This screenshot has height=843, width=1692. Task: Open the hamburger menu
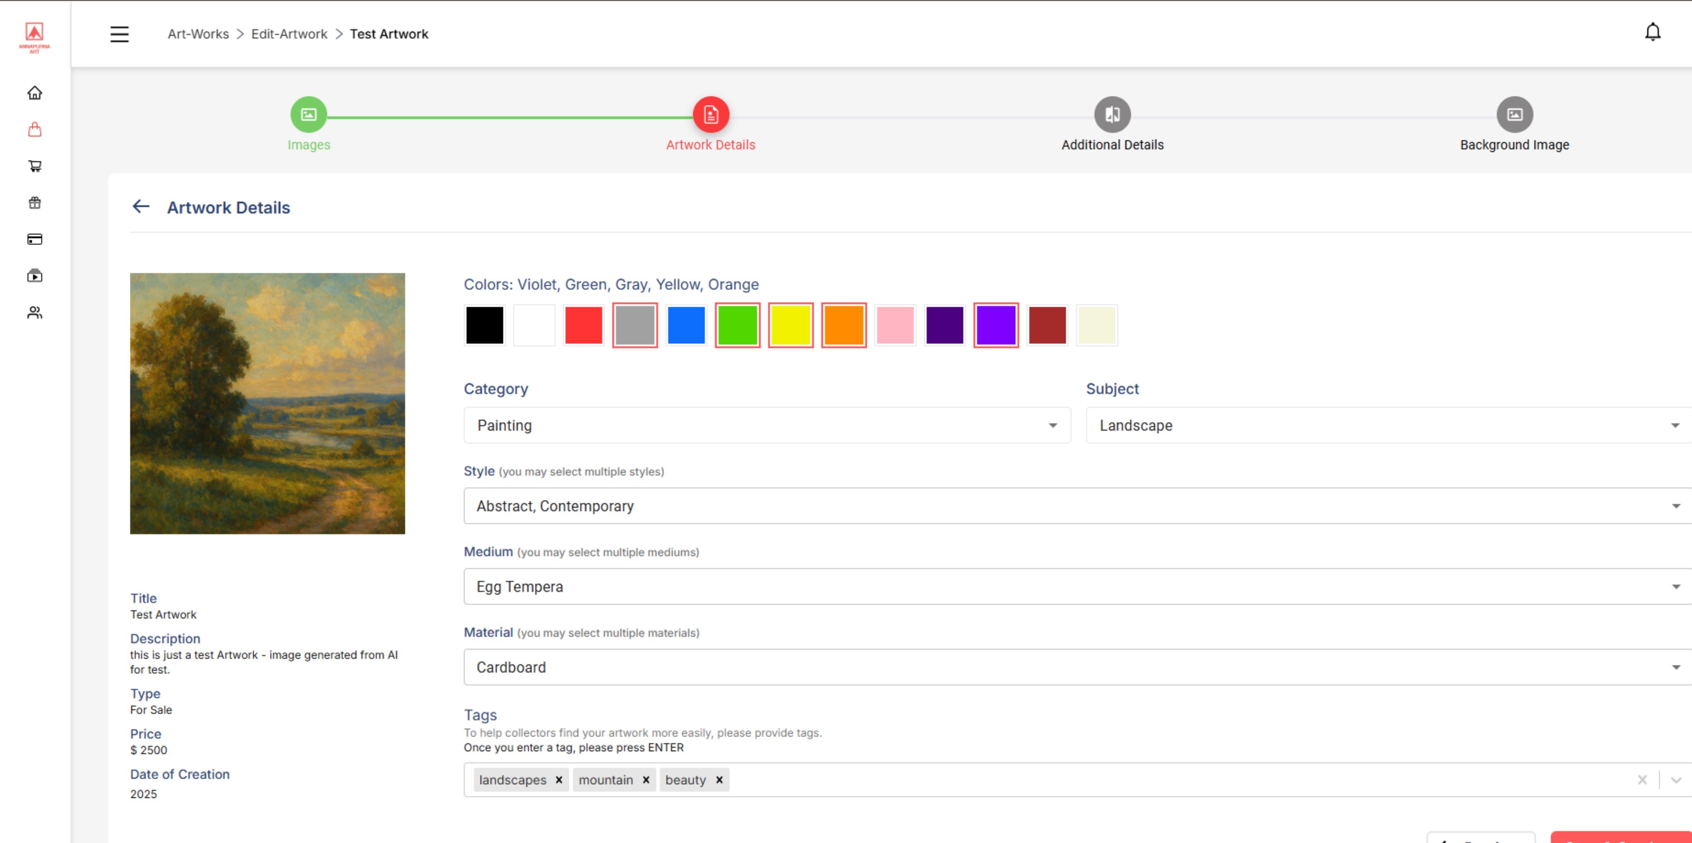point(120,34)
